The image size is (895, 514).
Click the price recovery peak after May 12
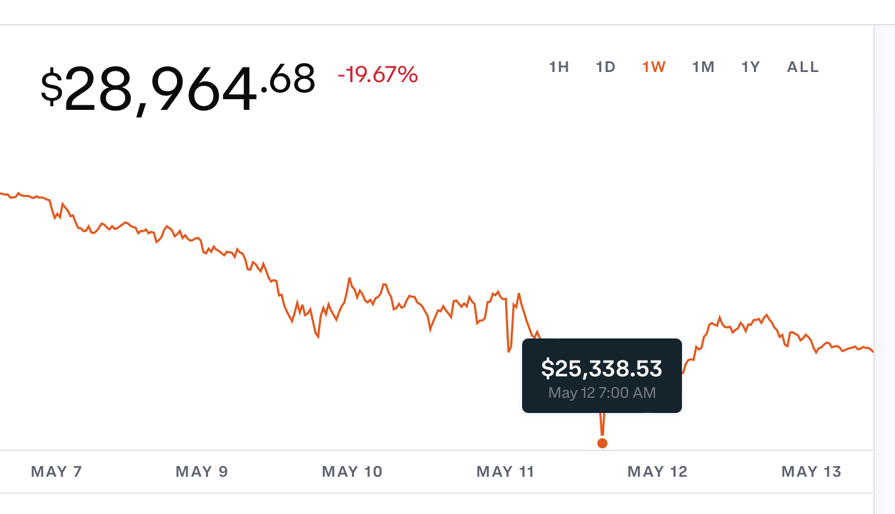click(767, 313)
